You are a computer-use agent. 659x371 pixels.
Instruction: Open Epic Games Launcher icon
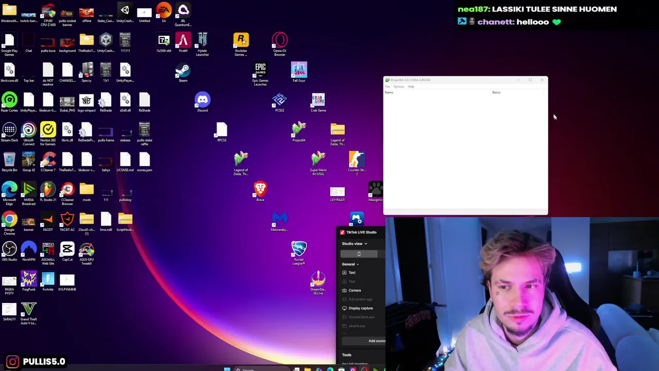click(260, 74)
